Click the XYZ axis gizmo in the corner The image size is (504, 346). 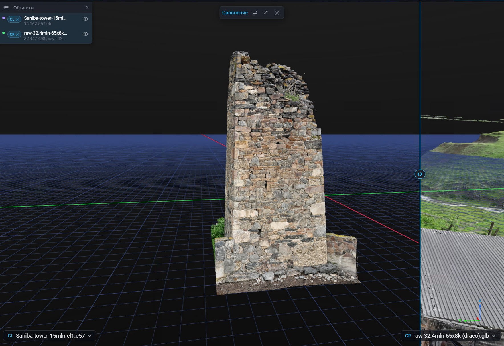point(470,311)
